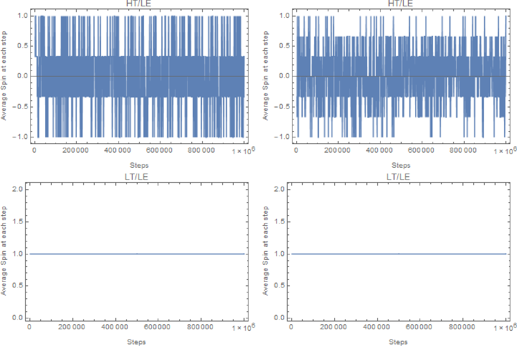Image resolution: width=517 pixels, height=346 pixels.
Task: Click the '0.5' y-tick of the upper-left HT/LE plot
Action: 23,46
